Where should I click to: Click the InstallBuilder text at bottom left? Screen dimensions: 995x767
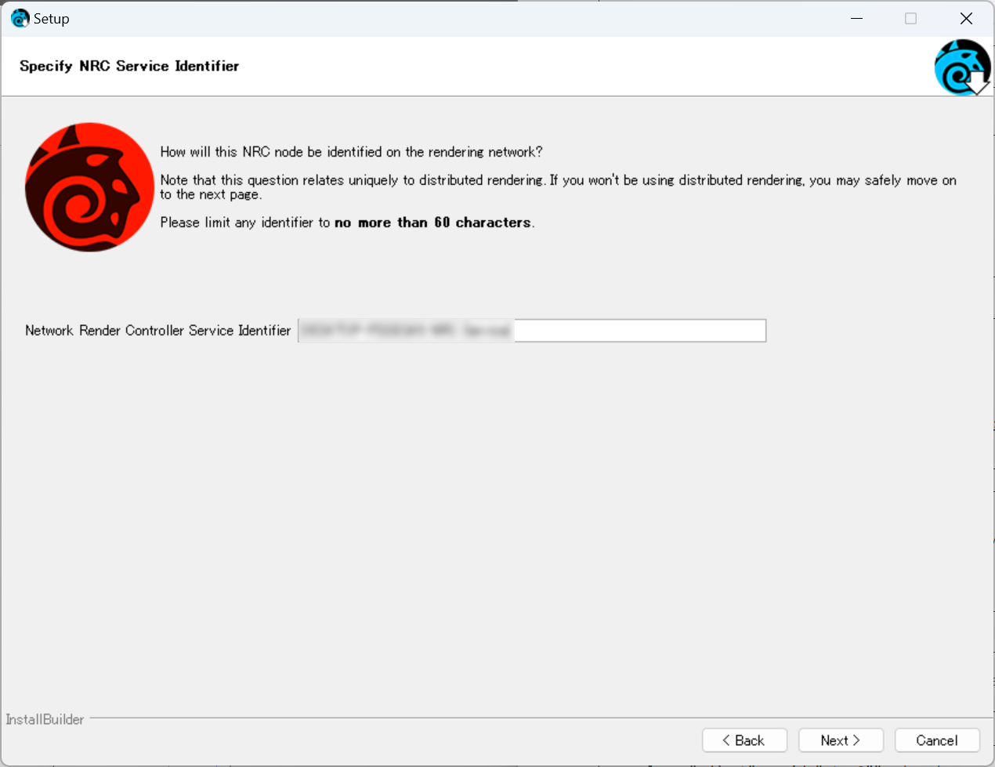45,719
